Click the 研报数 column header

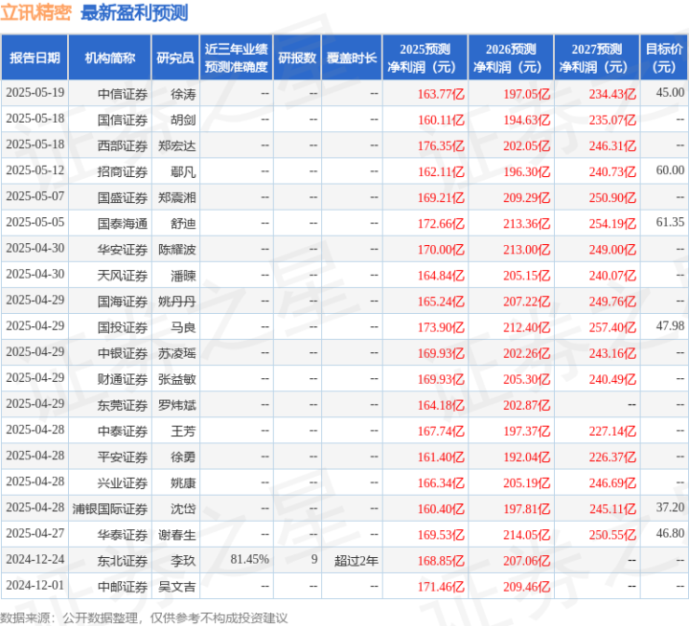tap(297, 57)
